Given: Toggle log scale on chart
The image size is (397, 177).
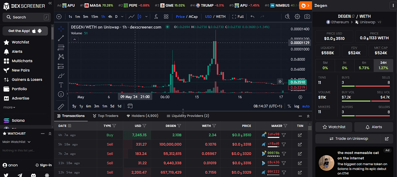Looking at the screenshot, I should point(297,106).
